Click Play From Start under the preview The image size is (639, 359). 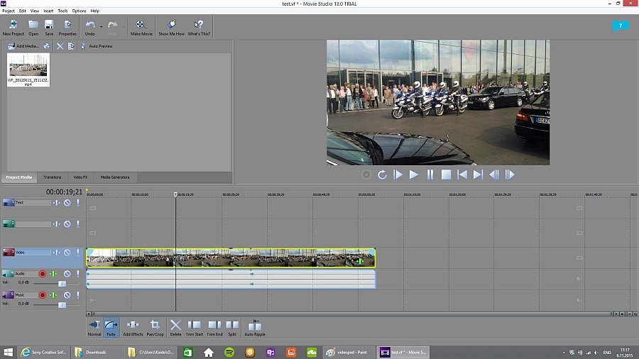point(398,175)
